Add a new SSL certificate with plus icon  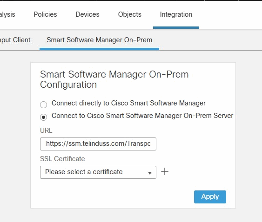pyautogui.click(x=165, y=172)
